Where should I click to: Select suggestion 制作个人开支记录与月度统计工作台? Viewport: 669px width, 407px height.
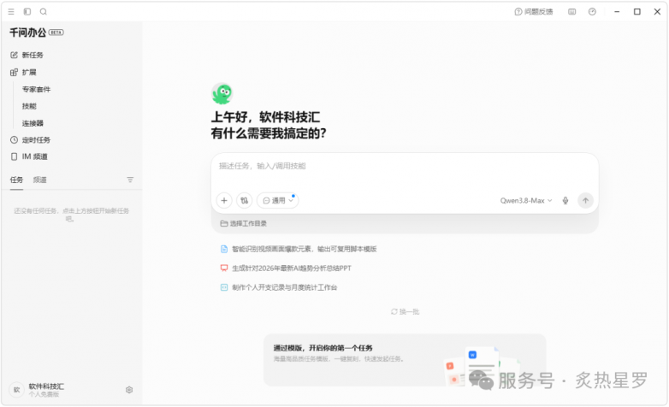click(x=279, y=287)
